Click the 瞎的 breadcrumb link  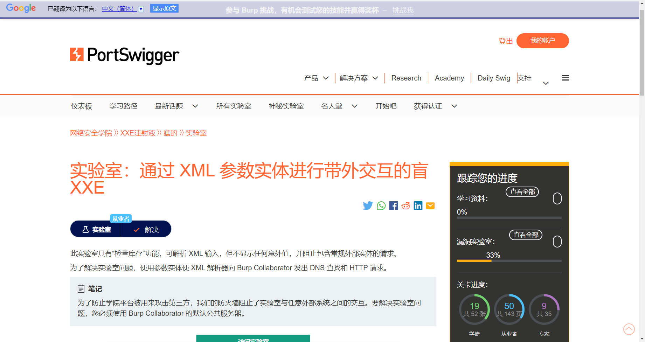(171, 133)
